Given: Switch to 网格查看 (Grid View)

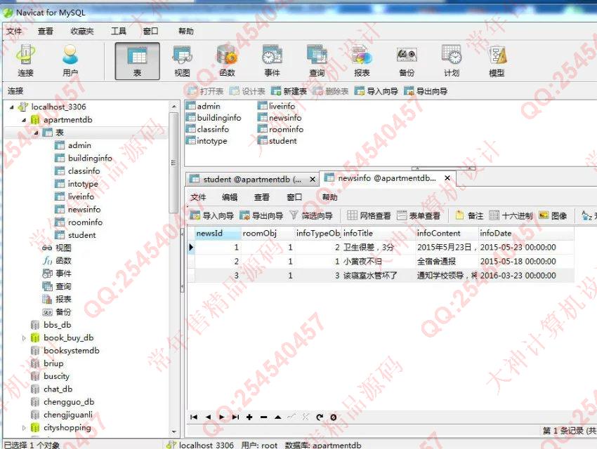Looking at the screenshot, I should click(369, 215).
